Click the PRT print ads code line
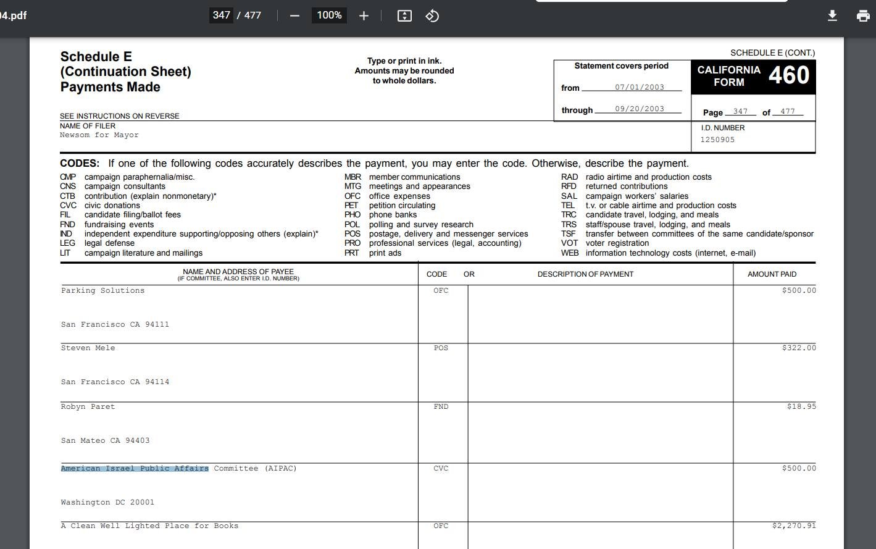 (x=373, y=253)
